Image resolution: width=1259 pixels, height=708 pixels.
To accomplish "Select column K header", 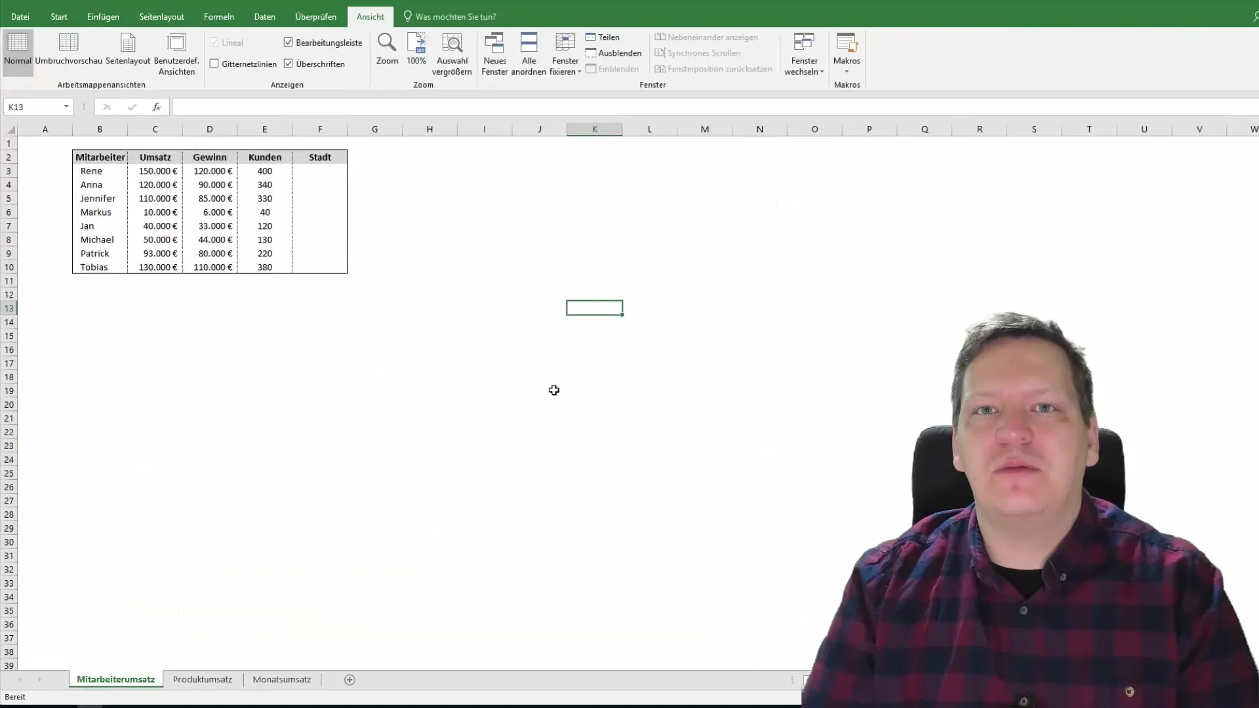I will point(595,129).
